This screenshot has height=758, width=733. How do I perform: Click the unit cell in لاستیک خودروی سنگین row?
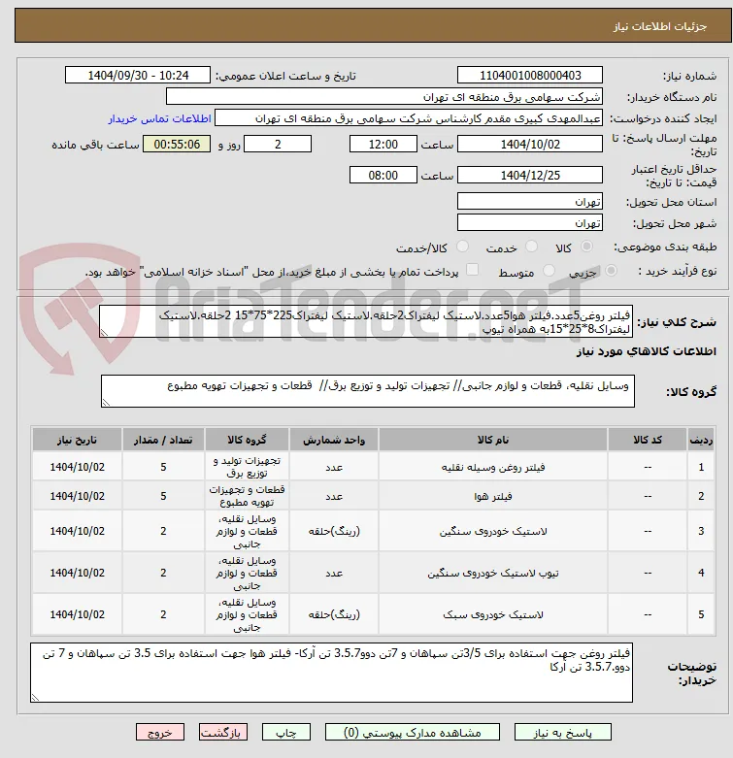(x=334, y=531)
